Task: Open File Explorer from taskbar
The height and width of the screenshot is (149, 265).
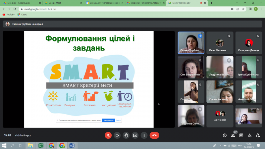Action: (x=30, y=145)
